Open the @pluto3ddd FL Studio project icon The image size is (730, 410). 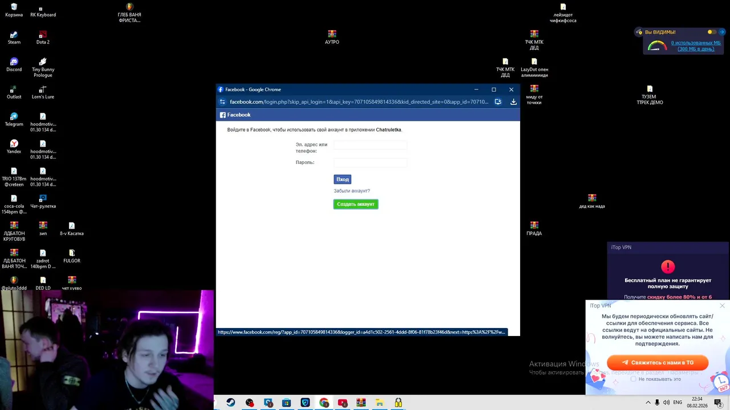coord(14,284)
